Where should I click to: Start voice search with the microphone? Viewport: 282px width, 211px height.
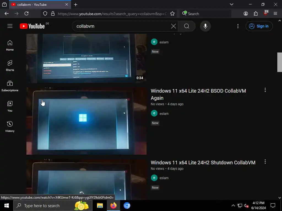[205, 26]
